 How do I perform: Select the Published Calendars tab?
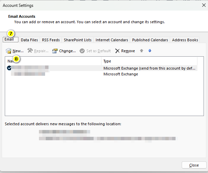[150, 40]
